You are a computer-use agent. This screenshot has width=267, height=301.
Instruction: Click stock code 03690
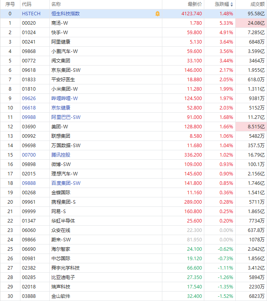pos(29,126)
